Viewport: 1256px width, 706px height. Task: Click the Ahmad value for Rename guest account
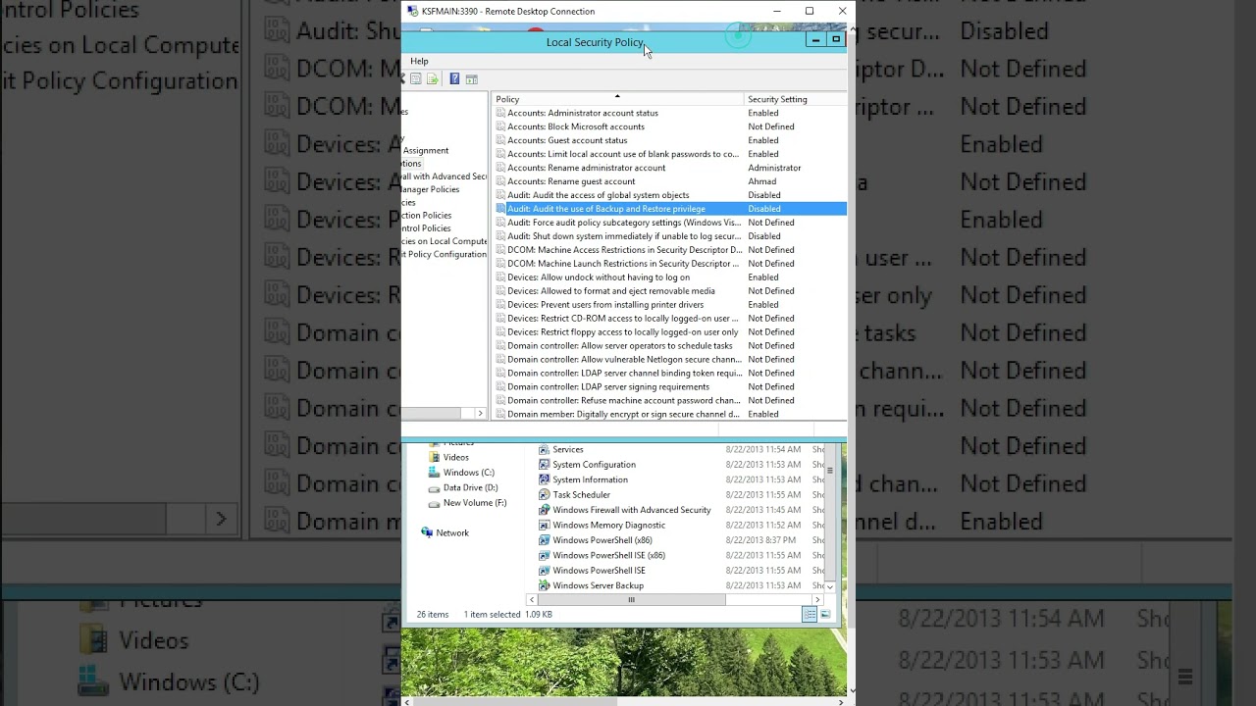point(761,181)
